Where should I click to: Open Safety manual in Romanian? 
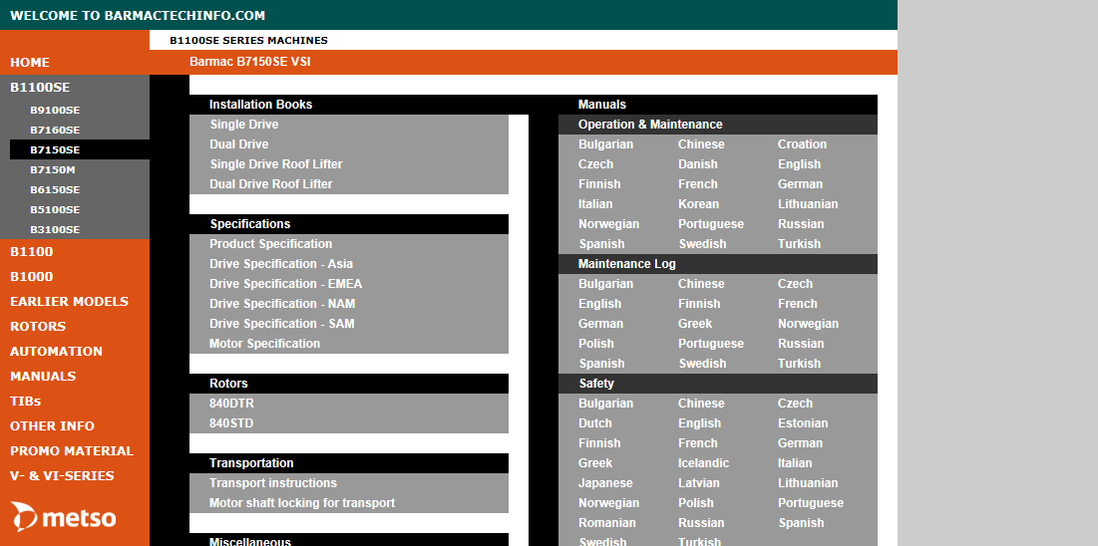(606, 523)
